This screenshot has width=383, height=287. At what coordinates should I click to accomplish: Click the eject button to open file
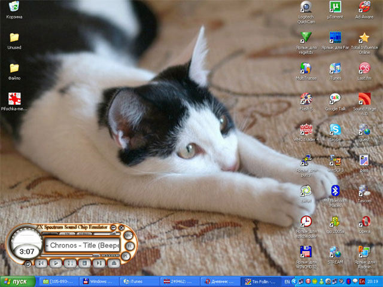point(114,262)
